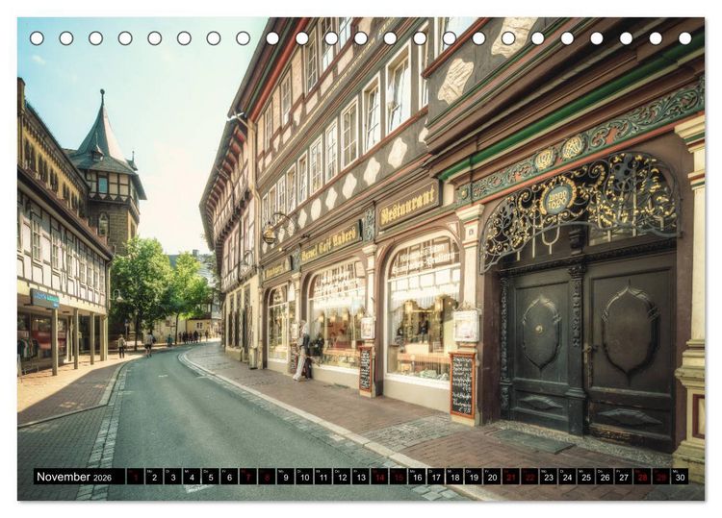Select day 4 in the calendar strip

(x=192, y=476)
